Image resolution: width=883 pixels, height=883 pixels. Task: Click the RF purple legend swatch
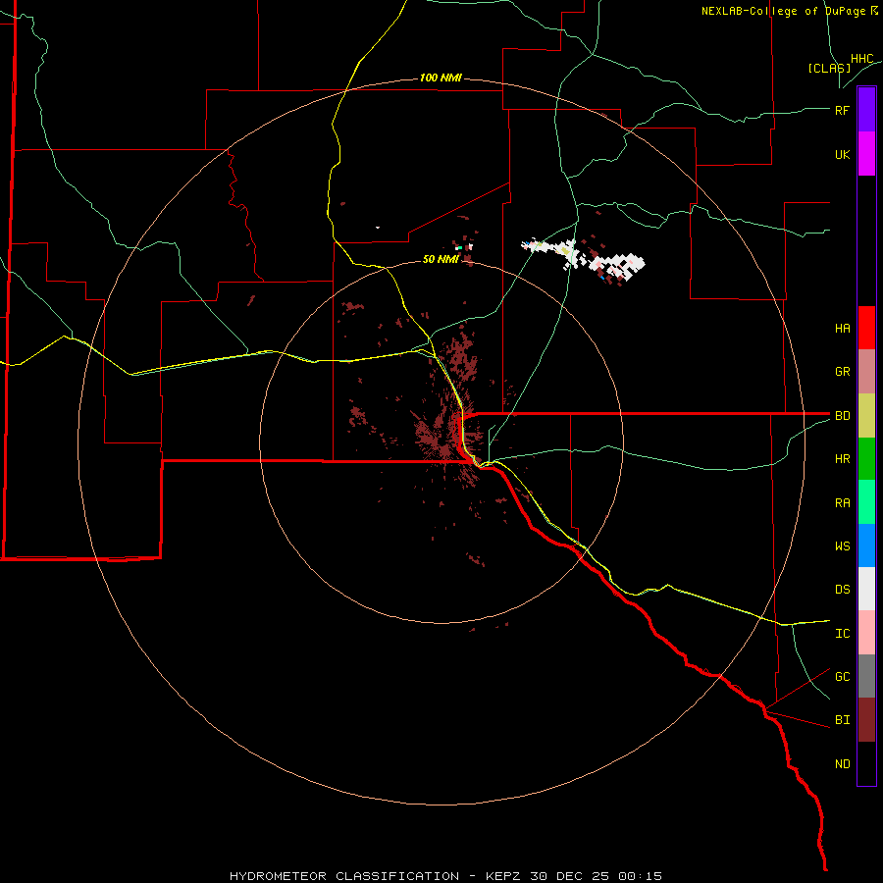tap(866, 110)
